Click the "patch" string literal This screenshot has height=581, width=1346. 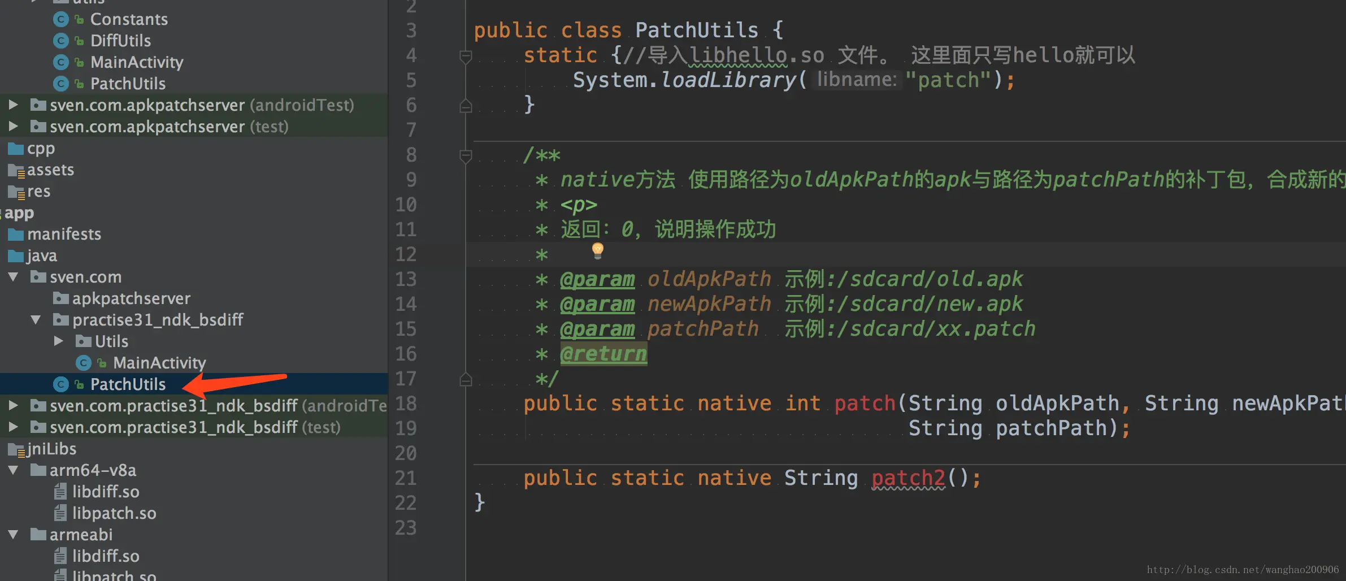click(949, 80)
